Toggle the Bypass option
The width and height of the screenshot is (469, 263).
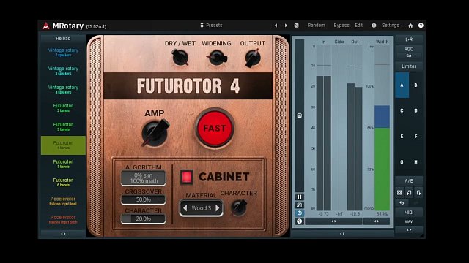coord(341,26)
